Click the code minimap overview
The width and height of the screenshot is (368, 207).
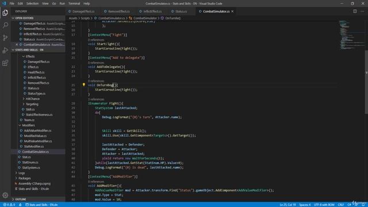point(351,35)
